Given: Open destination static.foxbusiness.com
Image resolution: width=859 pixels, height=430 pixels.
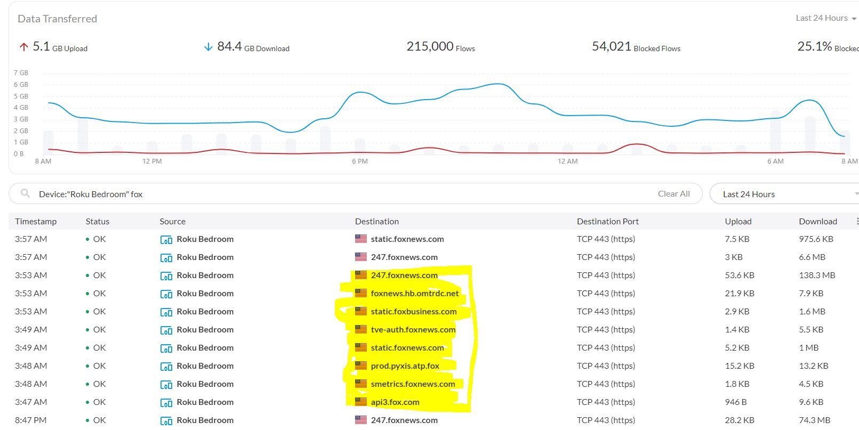Looking at the screenshot, I should click(x=414, y=311).
